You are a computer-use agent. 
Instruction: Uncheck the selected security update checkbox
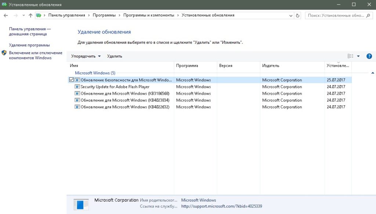[x=71, y=80]
